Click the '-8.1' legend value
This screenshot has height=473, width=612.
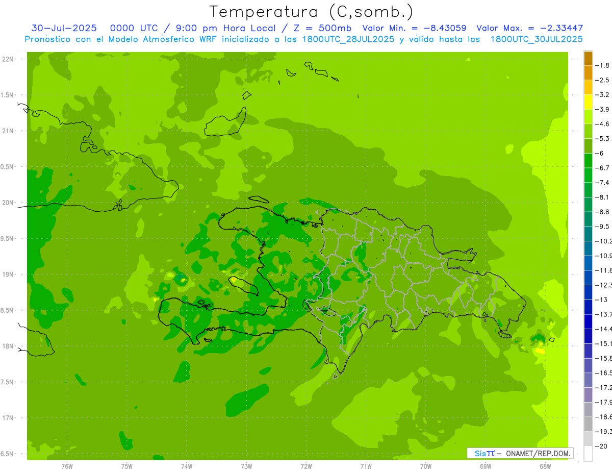point(603,197)
